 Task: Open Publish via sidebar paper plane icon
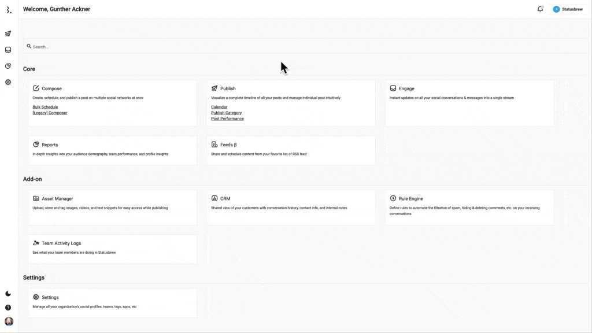8,34
